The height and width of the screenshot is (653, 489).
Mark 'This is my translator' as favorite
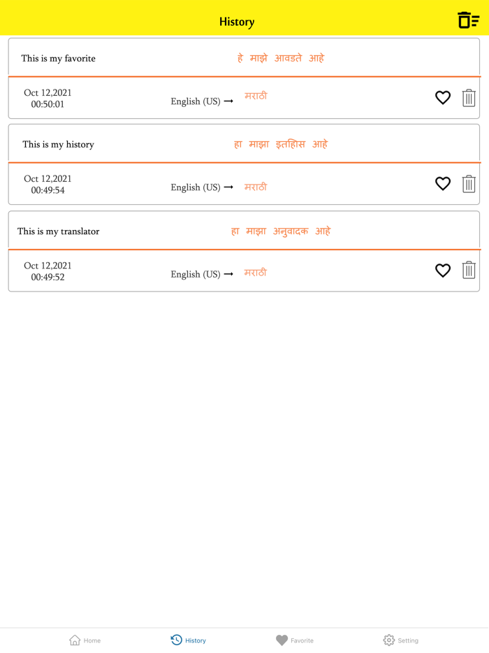442,271
